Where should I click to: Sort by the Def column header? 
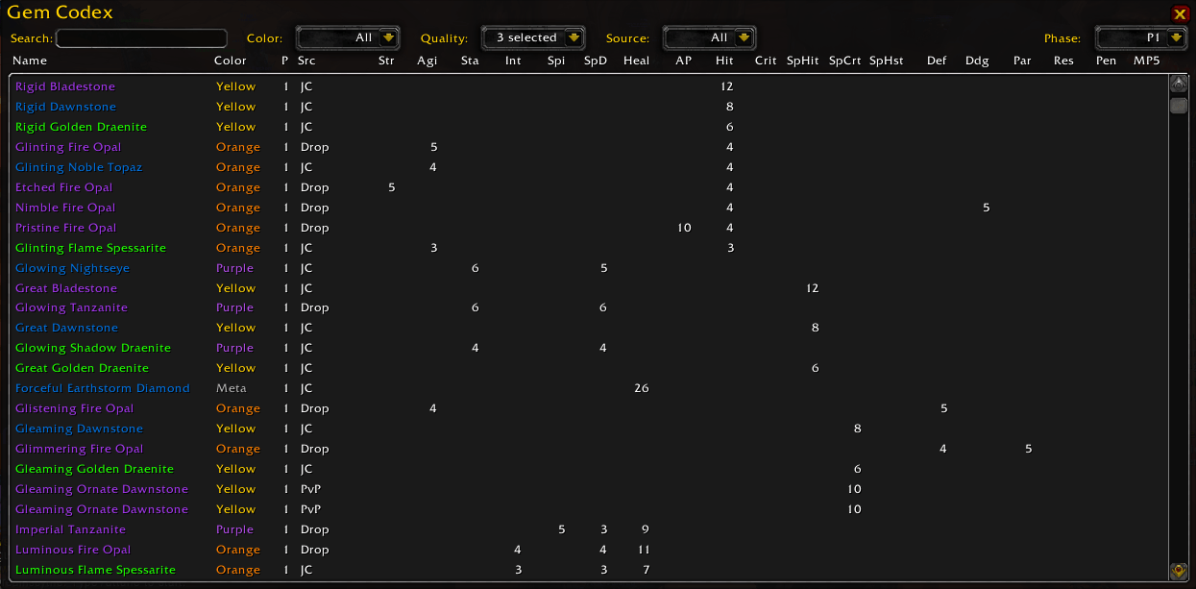click(x=937, y=61)
